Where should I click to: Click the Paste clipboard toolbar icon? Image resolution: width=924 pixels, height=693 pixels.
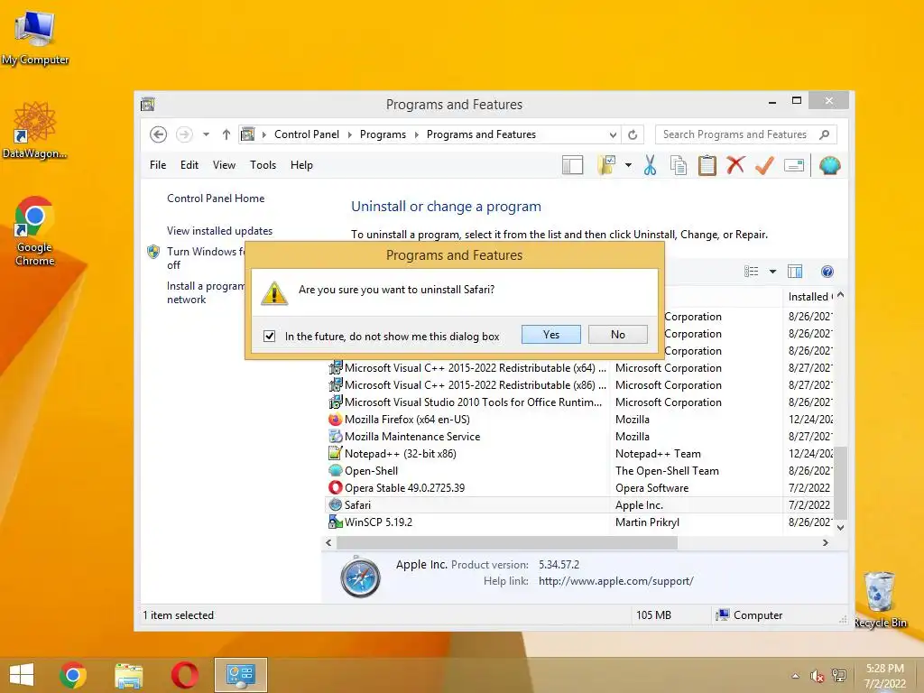[707, 166]
